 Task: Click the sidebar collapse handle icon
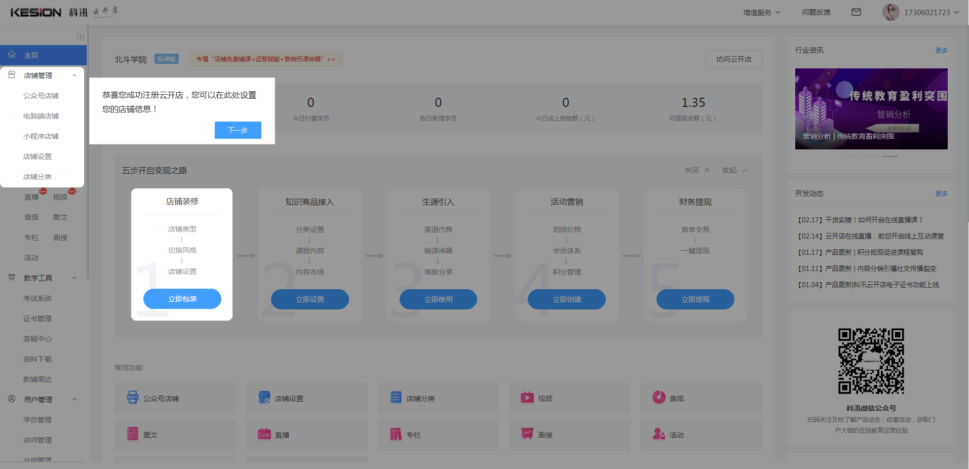coord(80,37)
